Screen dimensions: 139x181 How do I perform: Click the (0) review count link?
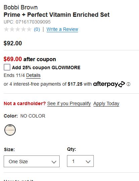pos(37,29)
